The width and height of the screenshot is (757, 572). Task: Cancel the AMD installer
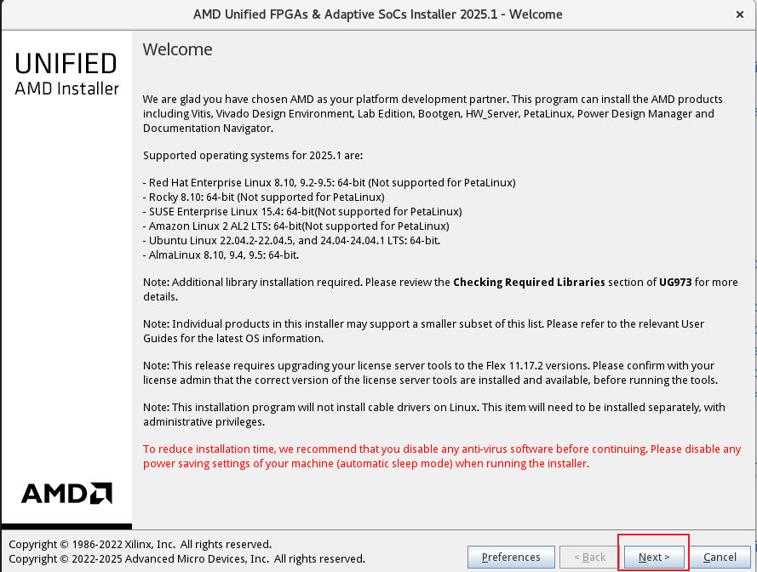click(720, 557)
